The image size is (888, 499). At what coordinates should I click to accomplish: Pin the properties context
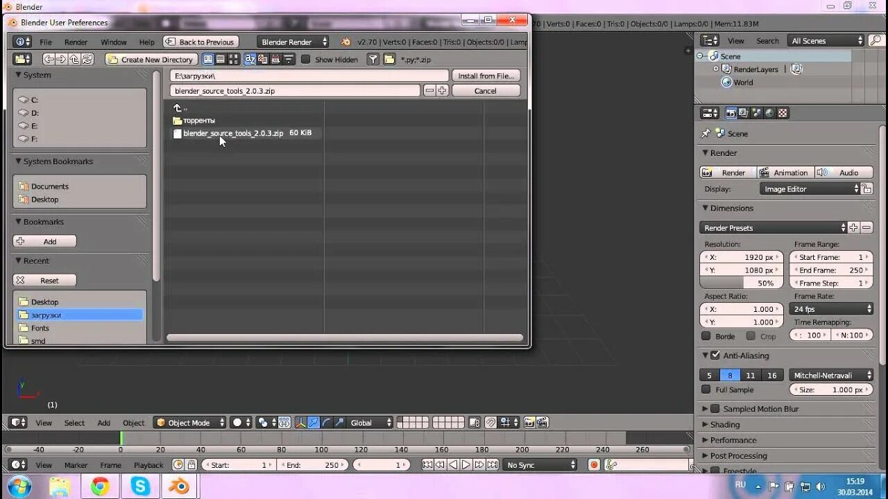706,133
